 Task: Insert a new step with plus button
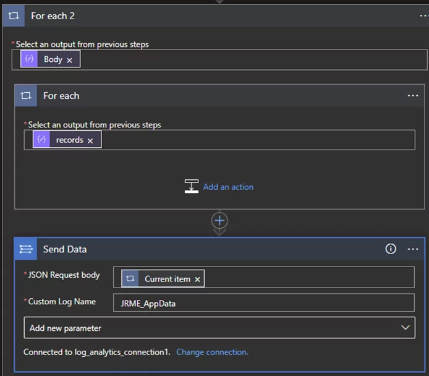[x=219, y=221]
